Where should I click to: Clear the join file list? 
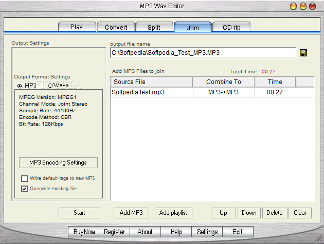(x=300, y=213)
